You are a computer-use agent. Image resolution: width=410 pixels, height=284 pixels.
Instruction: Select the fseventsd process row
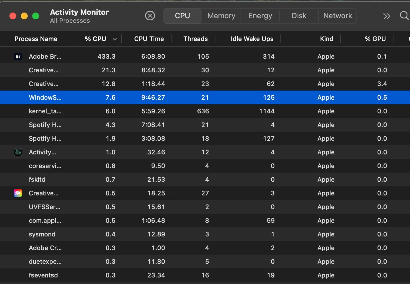click(205, 275)
